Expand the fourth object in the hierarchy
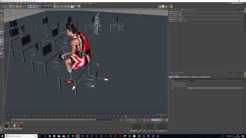Viewport: 246px width, 138px height. click(x=170, y=18)
